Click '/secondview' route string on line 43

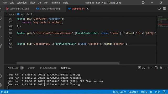(x=42, y=44)
